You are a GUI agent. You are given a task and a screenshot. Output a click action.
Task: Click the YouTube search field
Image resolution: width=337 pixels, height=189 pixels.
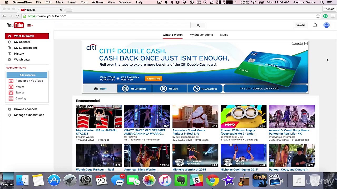122,25
